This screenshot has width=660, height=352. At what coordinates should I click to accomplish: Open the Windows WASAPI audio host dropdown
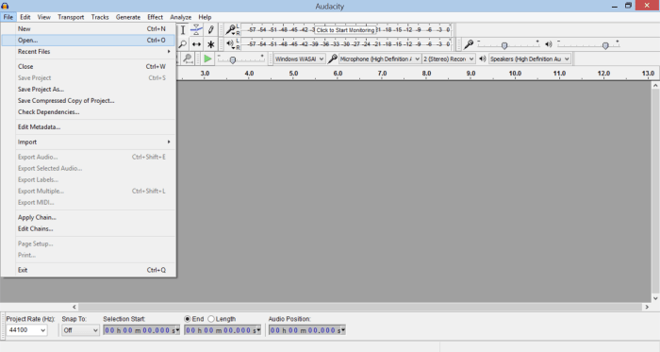pyautogui.click(x=299, y=59)
